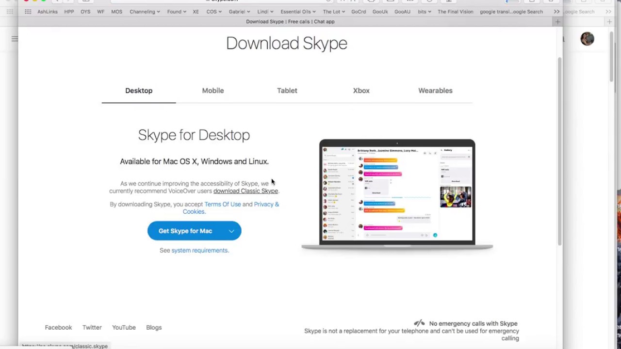Image resolution: width=621 pixels, height=349 pixels.
Task: Click the Skype laptop screenshot image
Action: 397,195
